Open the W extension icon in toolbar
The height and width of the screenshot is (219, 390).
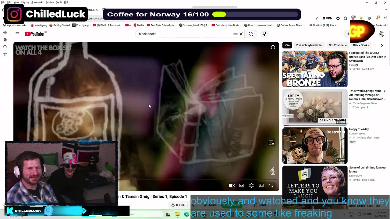tap(338, 18)
